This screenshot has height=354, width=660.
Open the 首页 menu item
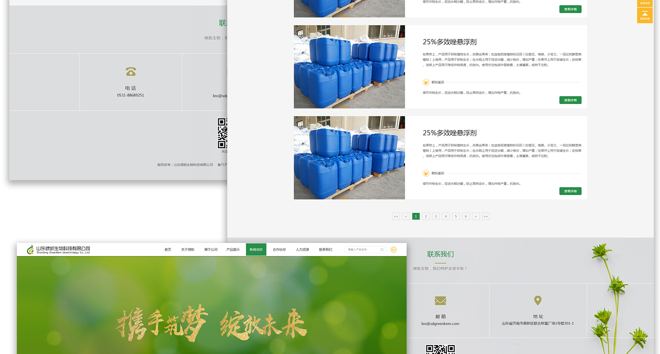click(x=168, y=250)
